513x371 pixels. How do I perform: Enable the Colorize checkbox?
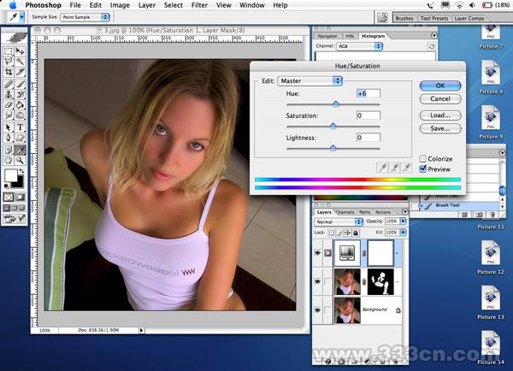[x=423, y=159]
